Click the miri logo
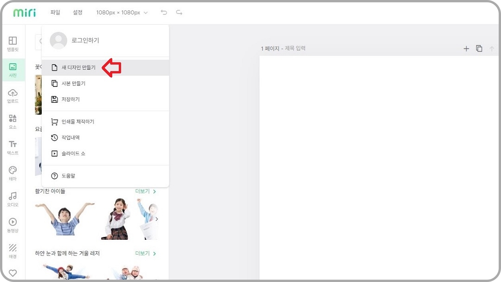The width and height of the screenshot is (501, 282). (25, 13)
